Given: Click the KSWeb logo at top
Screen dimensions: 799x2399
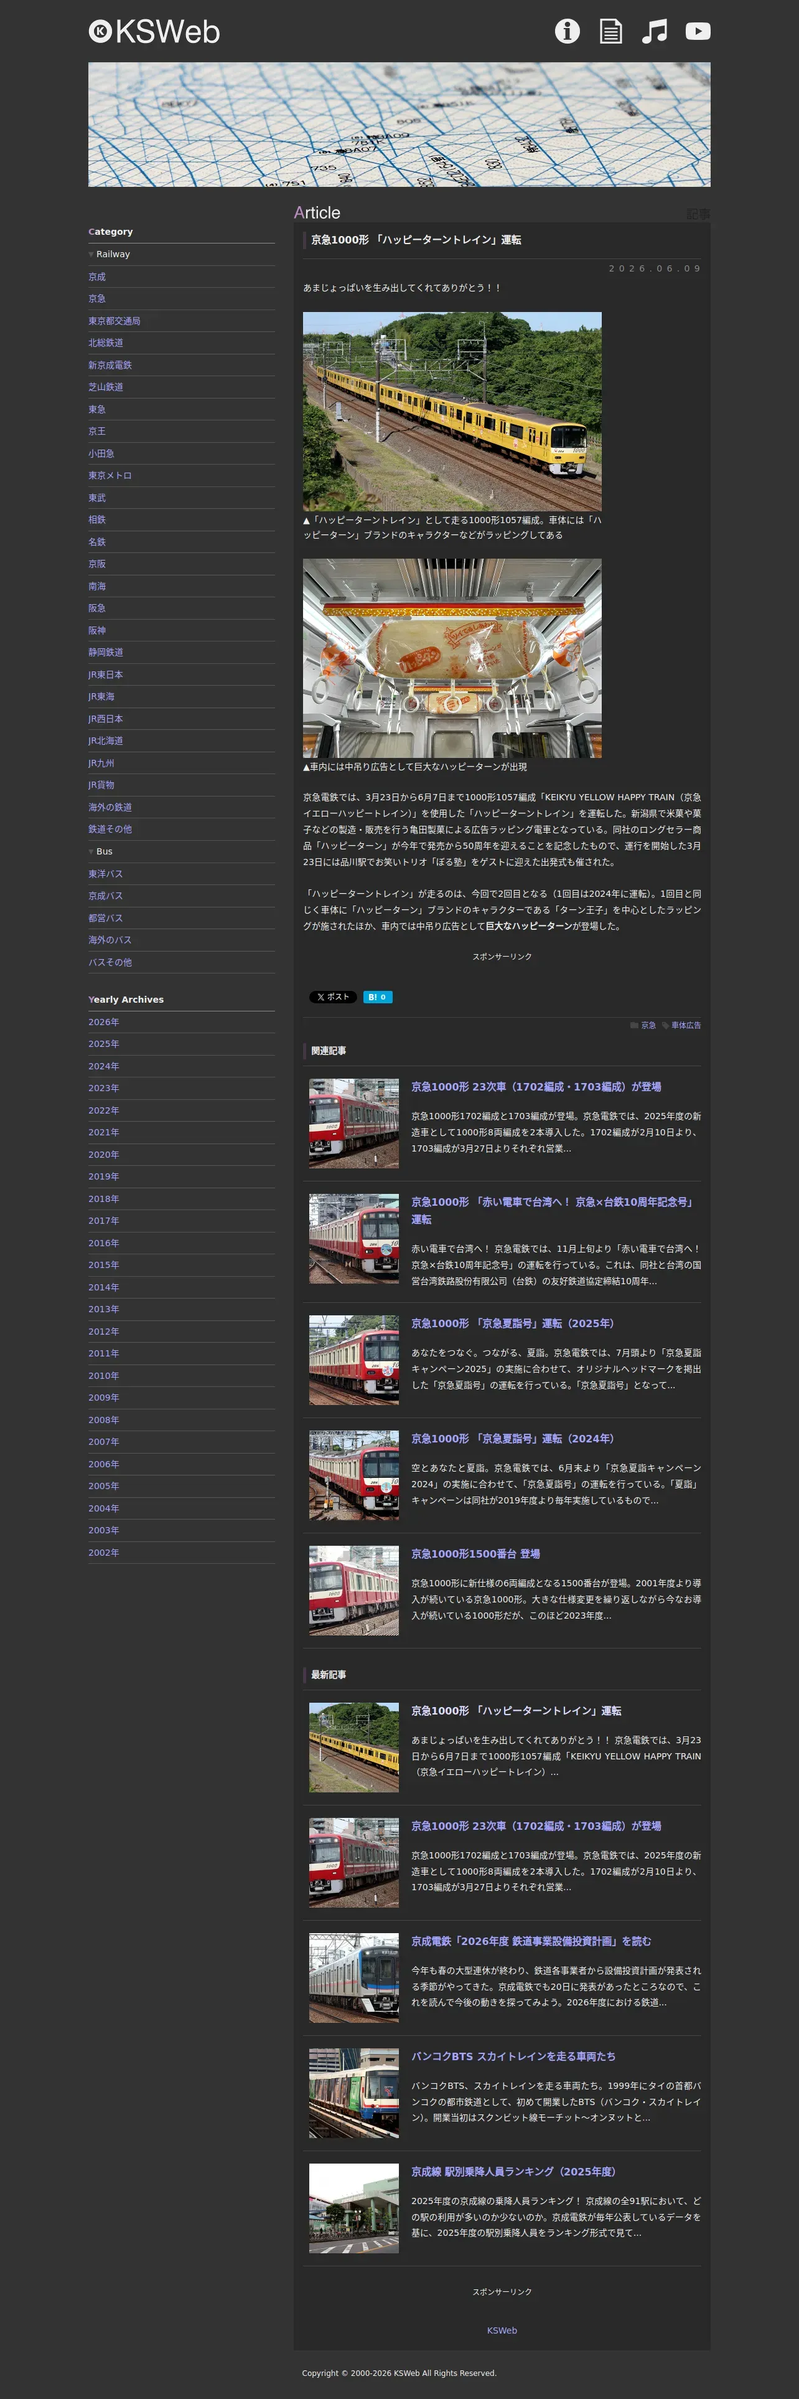Looking at the screenshot, I should tap(154, 32).
